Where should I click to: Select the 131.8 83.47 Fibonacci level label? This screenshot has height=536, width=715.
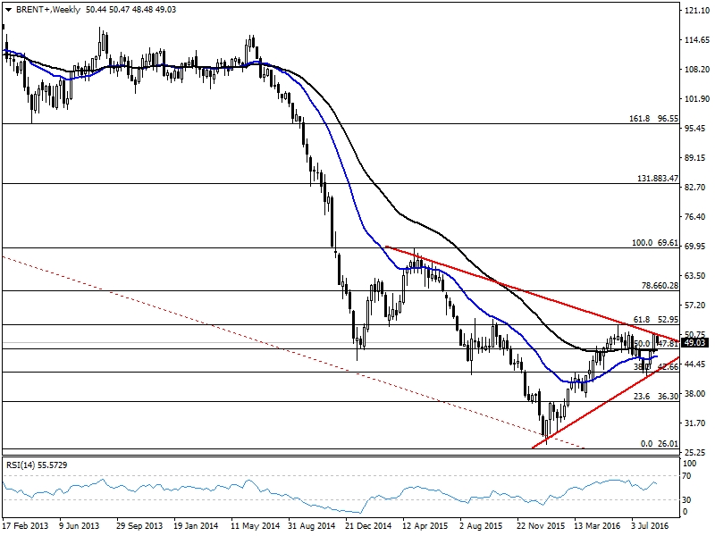click(658, 178)
